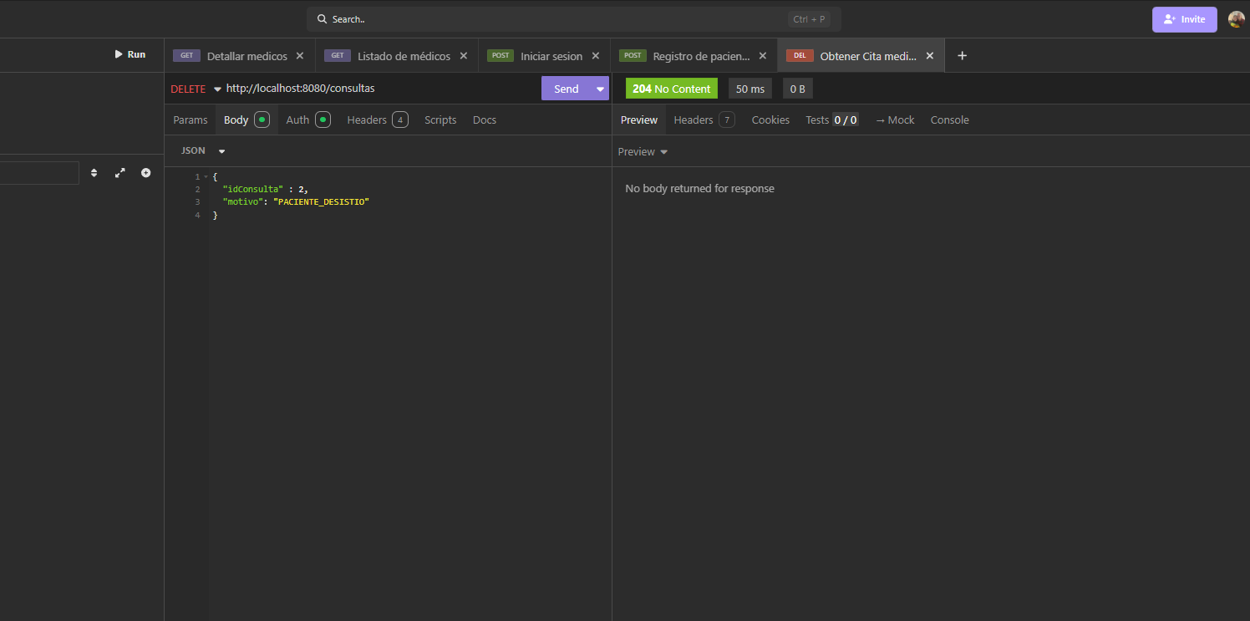Click the 204 No Content status badge
This screenshot has height=621, width=1250.
[x=671, y=89]
